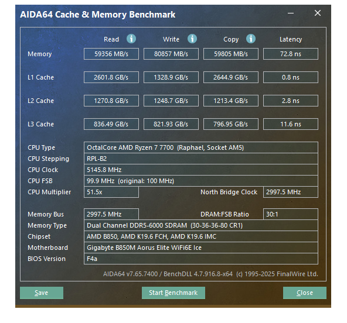Select the L1 Cache write value 1328.9 GB/s

coord(171,77)
